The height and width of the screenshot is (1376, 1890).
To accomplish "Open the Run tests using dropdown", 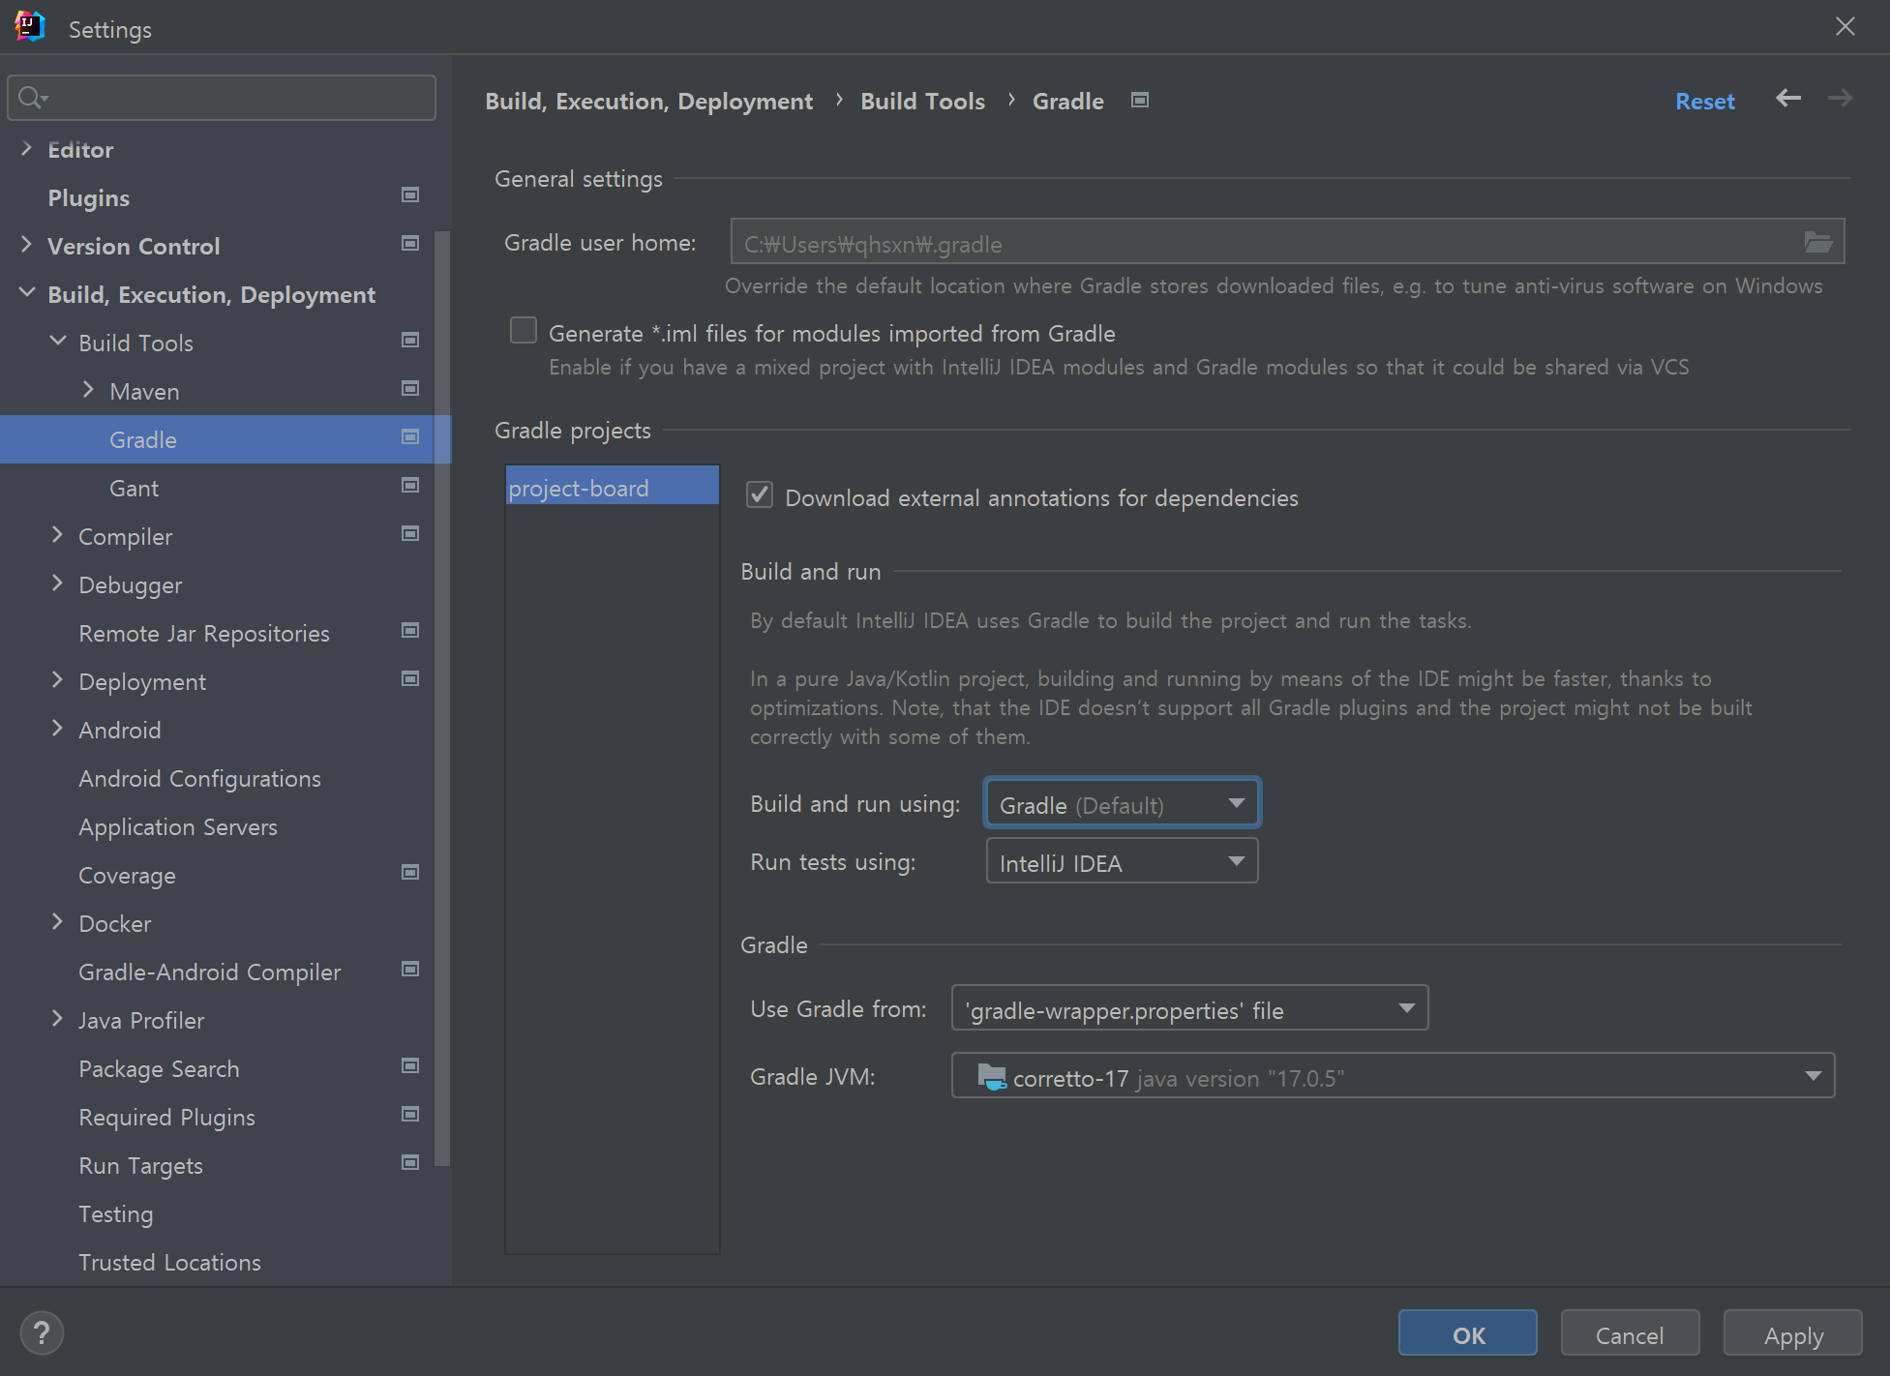I will coord(1122,862).
